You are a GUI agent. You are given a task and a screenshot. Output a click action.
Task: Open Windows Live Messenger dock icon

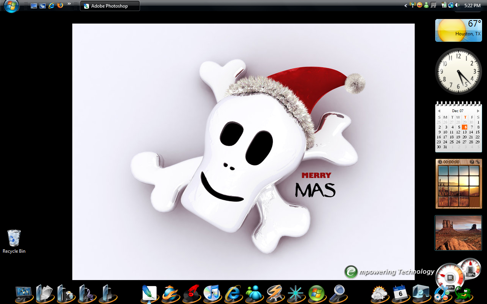tap(254, 293)
